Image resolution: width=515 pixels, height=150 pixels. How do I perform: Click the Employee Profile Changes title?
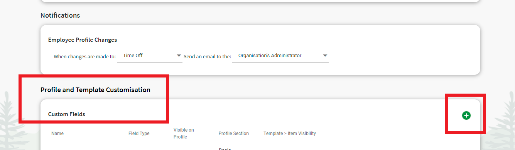(83, 40)
